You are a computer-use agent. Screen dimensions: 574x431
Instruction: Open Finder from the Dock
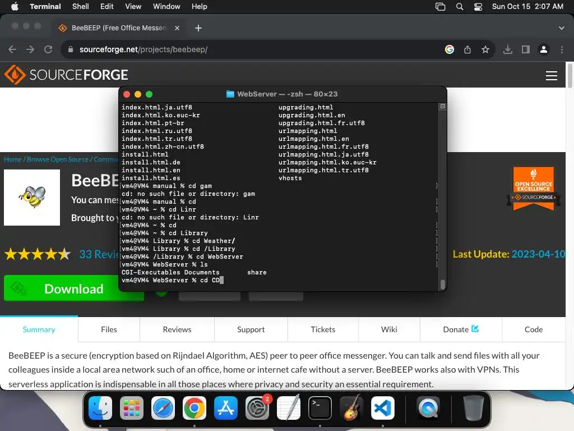tap(100, 408)
